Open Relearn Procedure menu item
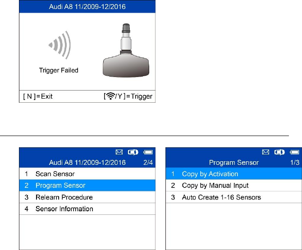The image size is (302, 250). click(87, 197)
